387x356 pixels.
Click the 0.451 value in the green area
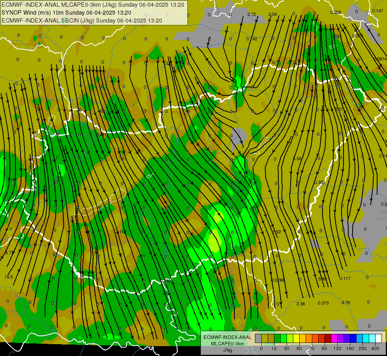click(101, 135)
